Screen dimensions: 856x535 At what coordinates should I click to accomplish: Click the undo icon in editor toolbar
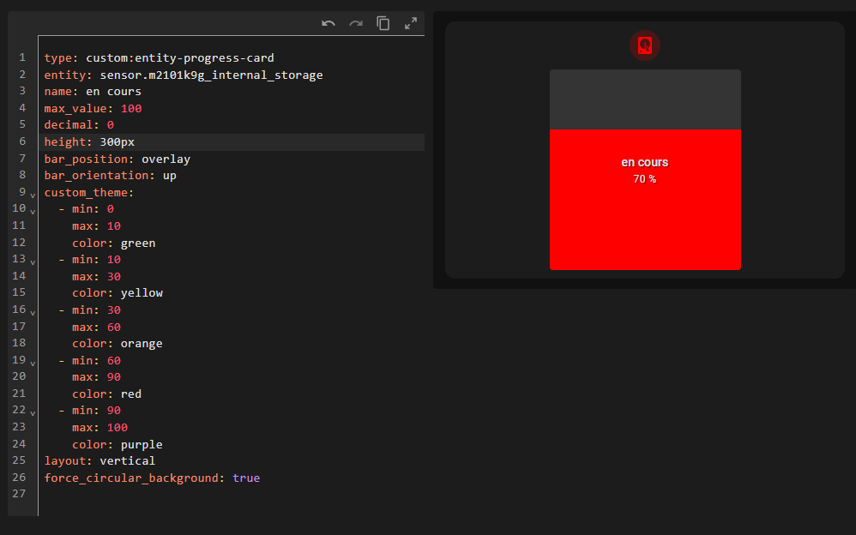click(329, 23)
